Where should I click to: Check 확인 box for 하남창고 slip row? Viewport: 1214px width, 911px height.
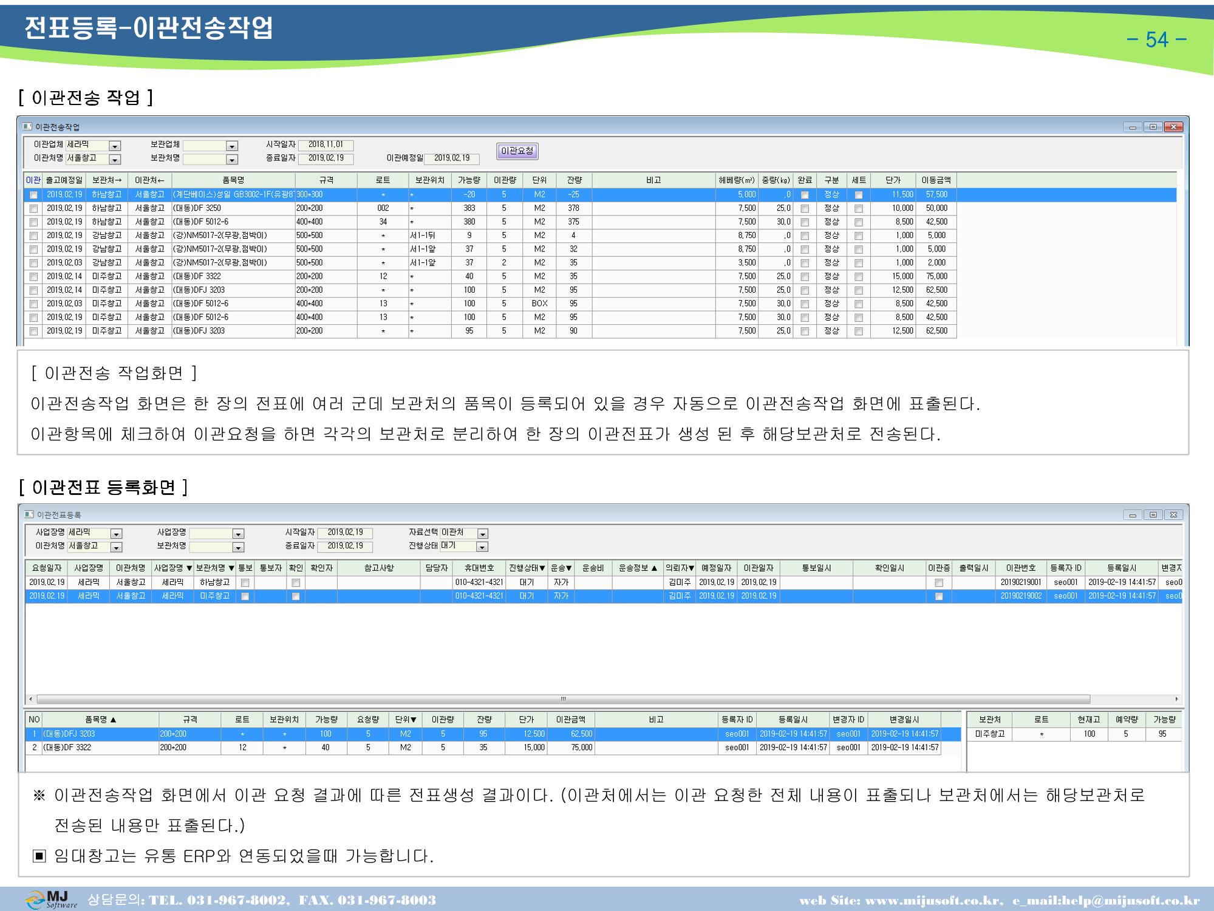296,582
